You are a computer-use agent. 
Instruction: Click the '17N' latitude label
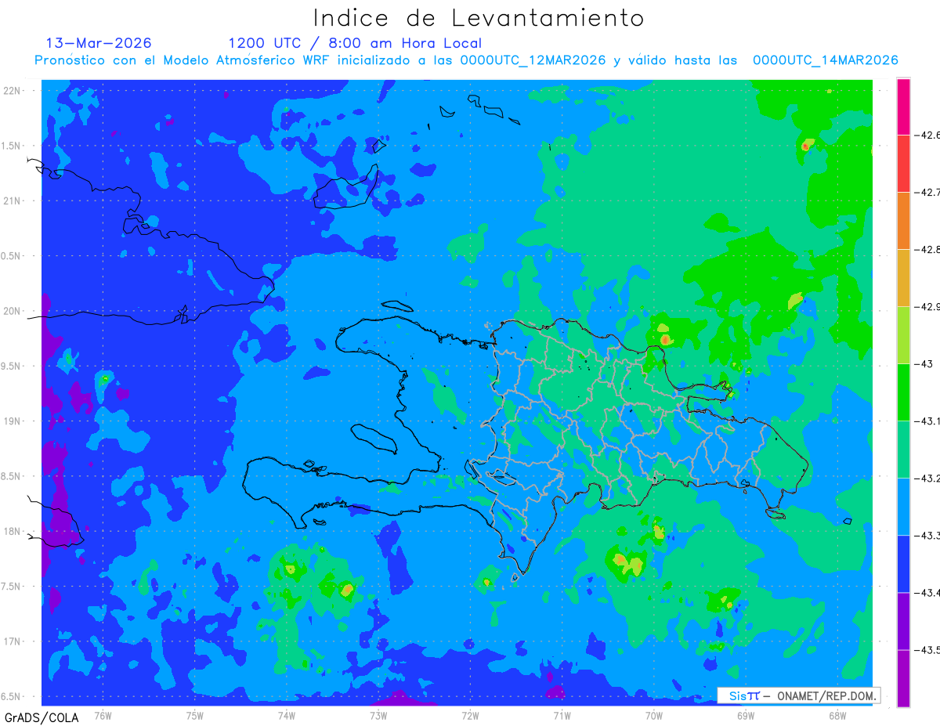coord(13,641)
